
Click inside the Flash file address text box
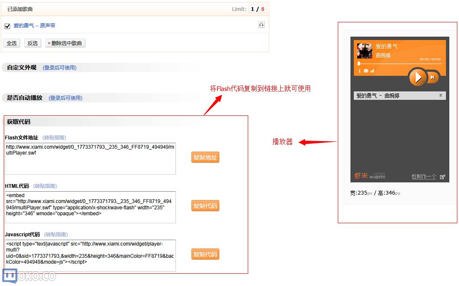point(90,159)
